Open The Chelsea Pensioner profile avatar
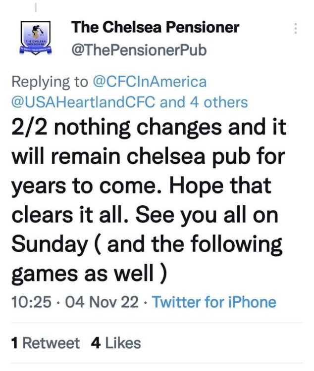Viewport: 314px width, 371px height. tap(36, 38)
